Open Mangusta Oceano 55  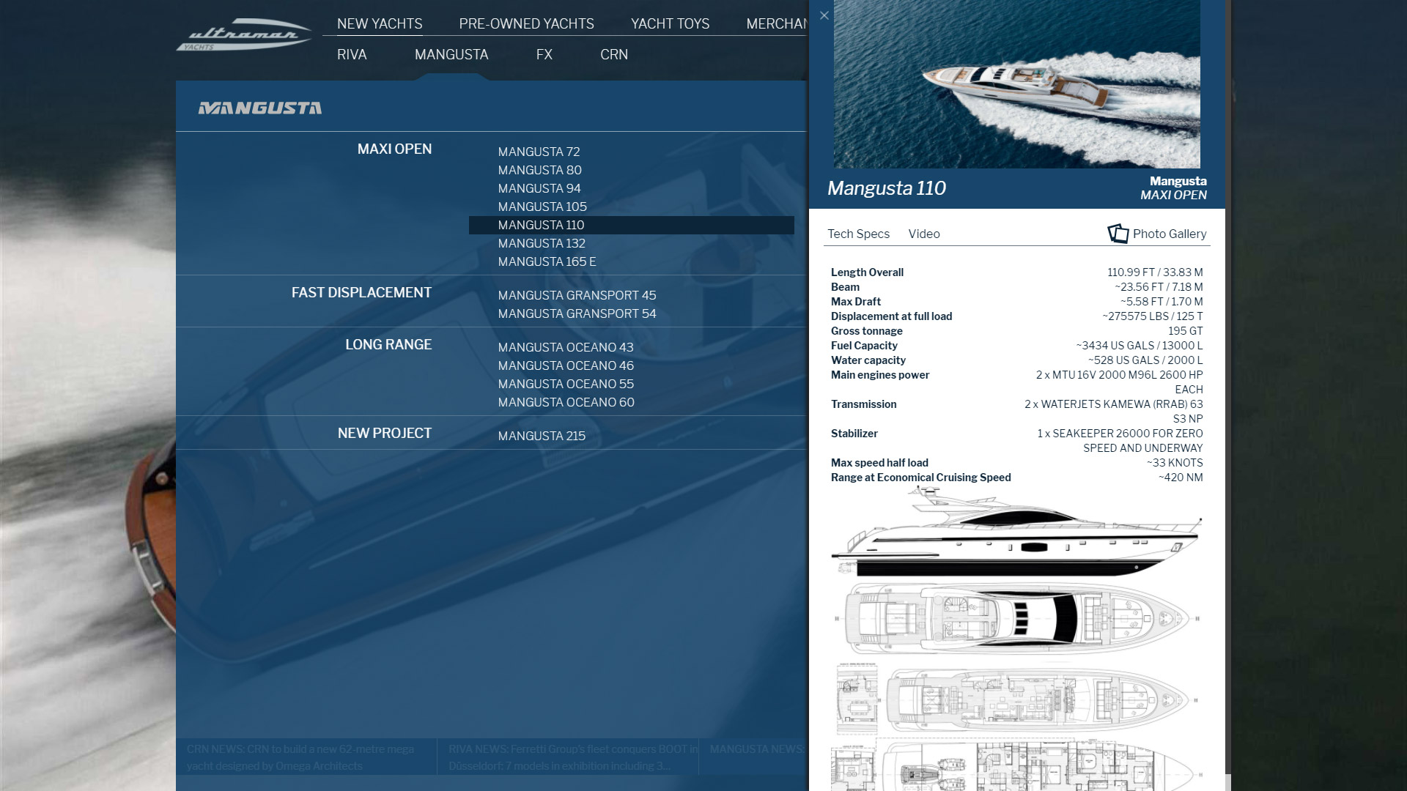click(566, 384)
